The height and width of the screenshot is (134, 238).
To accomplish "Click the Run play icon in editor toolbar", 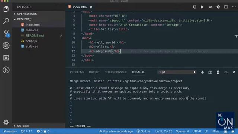I will tap(202, 7).
